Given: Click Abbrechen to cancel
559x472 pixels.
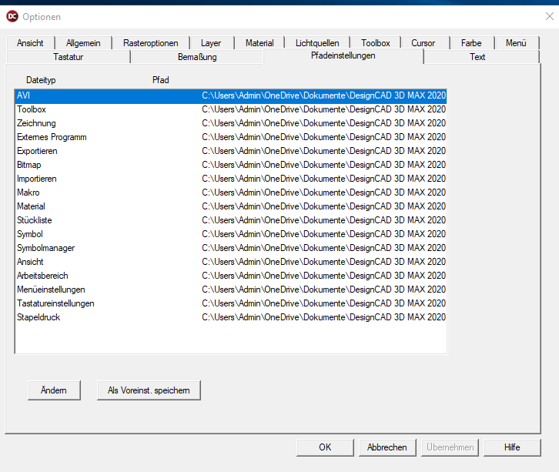Looking at the screenshot, I should pos(387,447).
